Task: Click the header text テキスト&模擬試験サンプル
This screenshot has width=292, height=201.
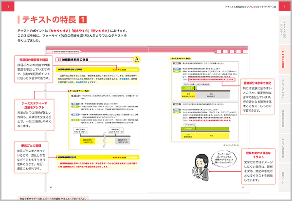Action: (239, 7)
